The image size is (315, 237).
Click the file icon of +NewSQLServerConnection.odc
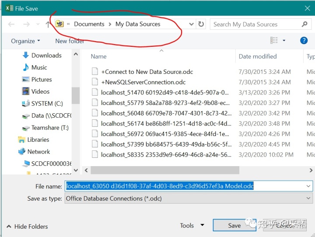(x=95, y=82)
